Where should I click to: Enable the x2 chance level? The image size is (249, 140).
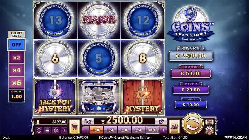coord(16,58)
